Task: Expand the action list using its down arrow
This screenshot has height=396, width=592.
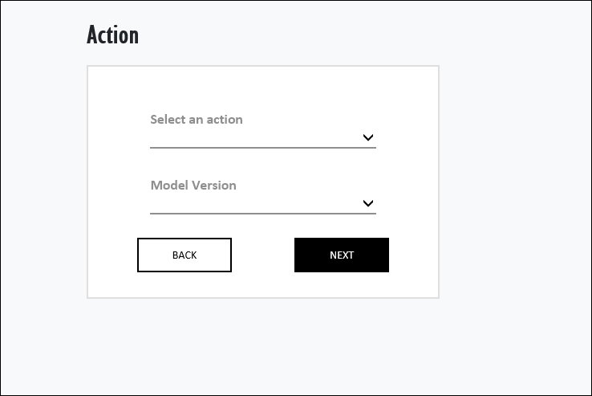Action: [x=368, y=137]
